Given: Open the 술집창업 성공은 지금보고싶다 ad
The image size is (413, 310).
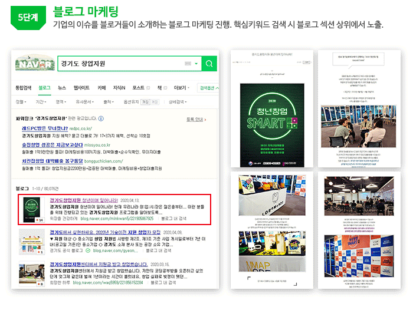Looking at the screenshot, I should (x=53, y=145).
